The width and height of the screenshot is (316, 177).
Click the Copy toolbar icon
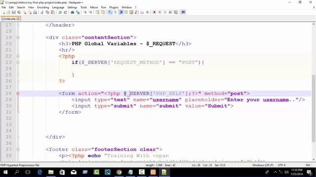(x=47, y=12)
